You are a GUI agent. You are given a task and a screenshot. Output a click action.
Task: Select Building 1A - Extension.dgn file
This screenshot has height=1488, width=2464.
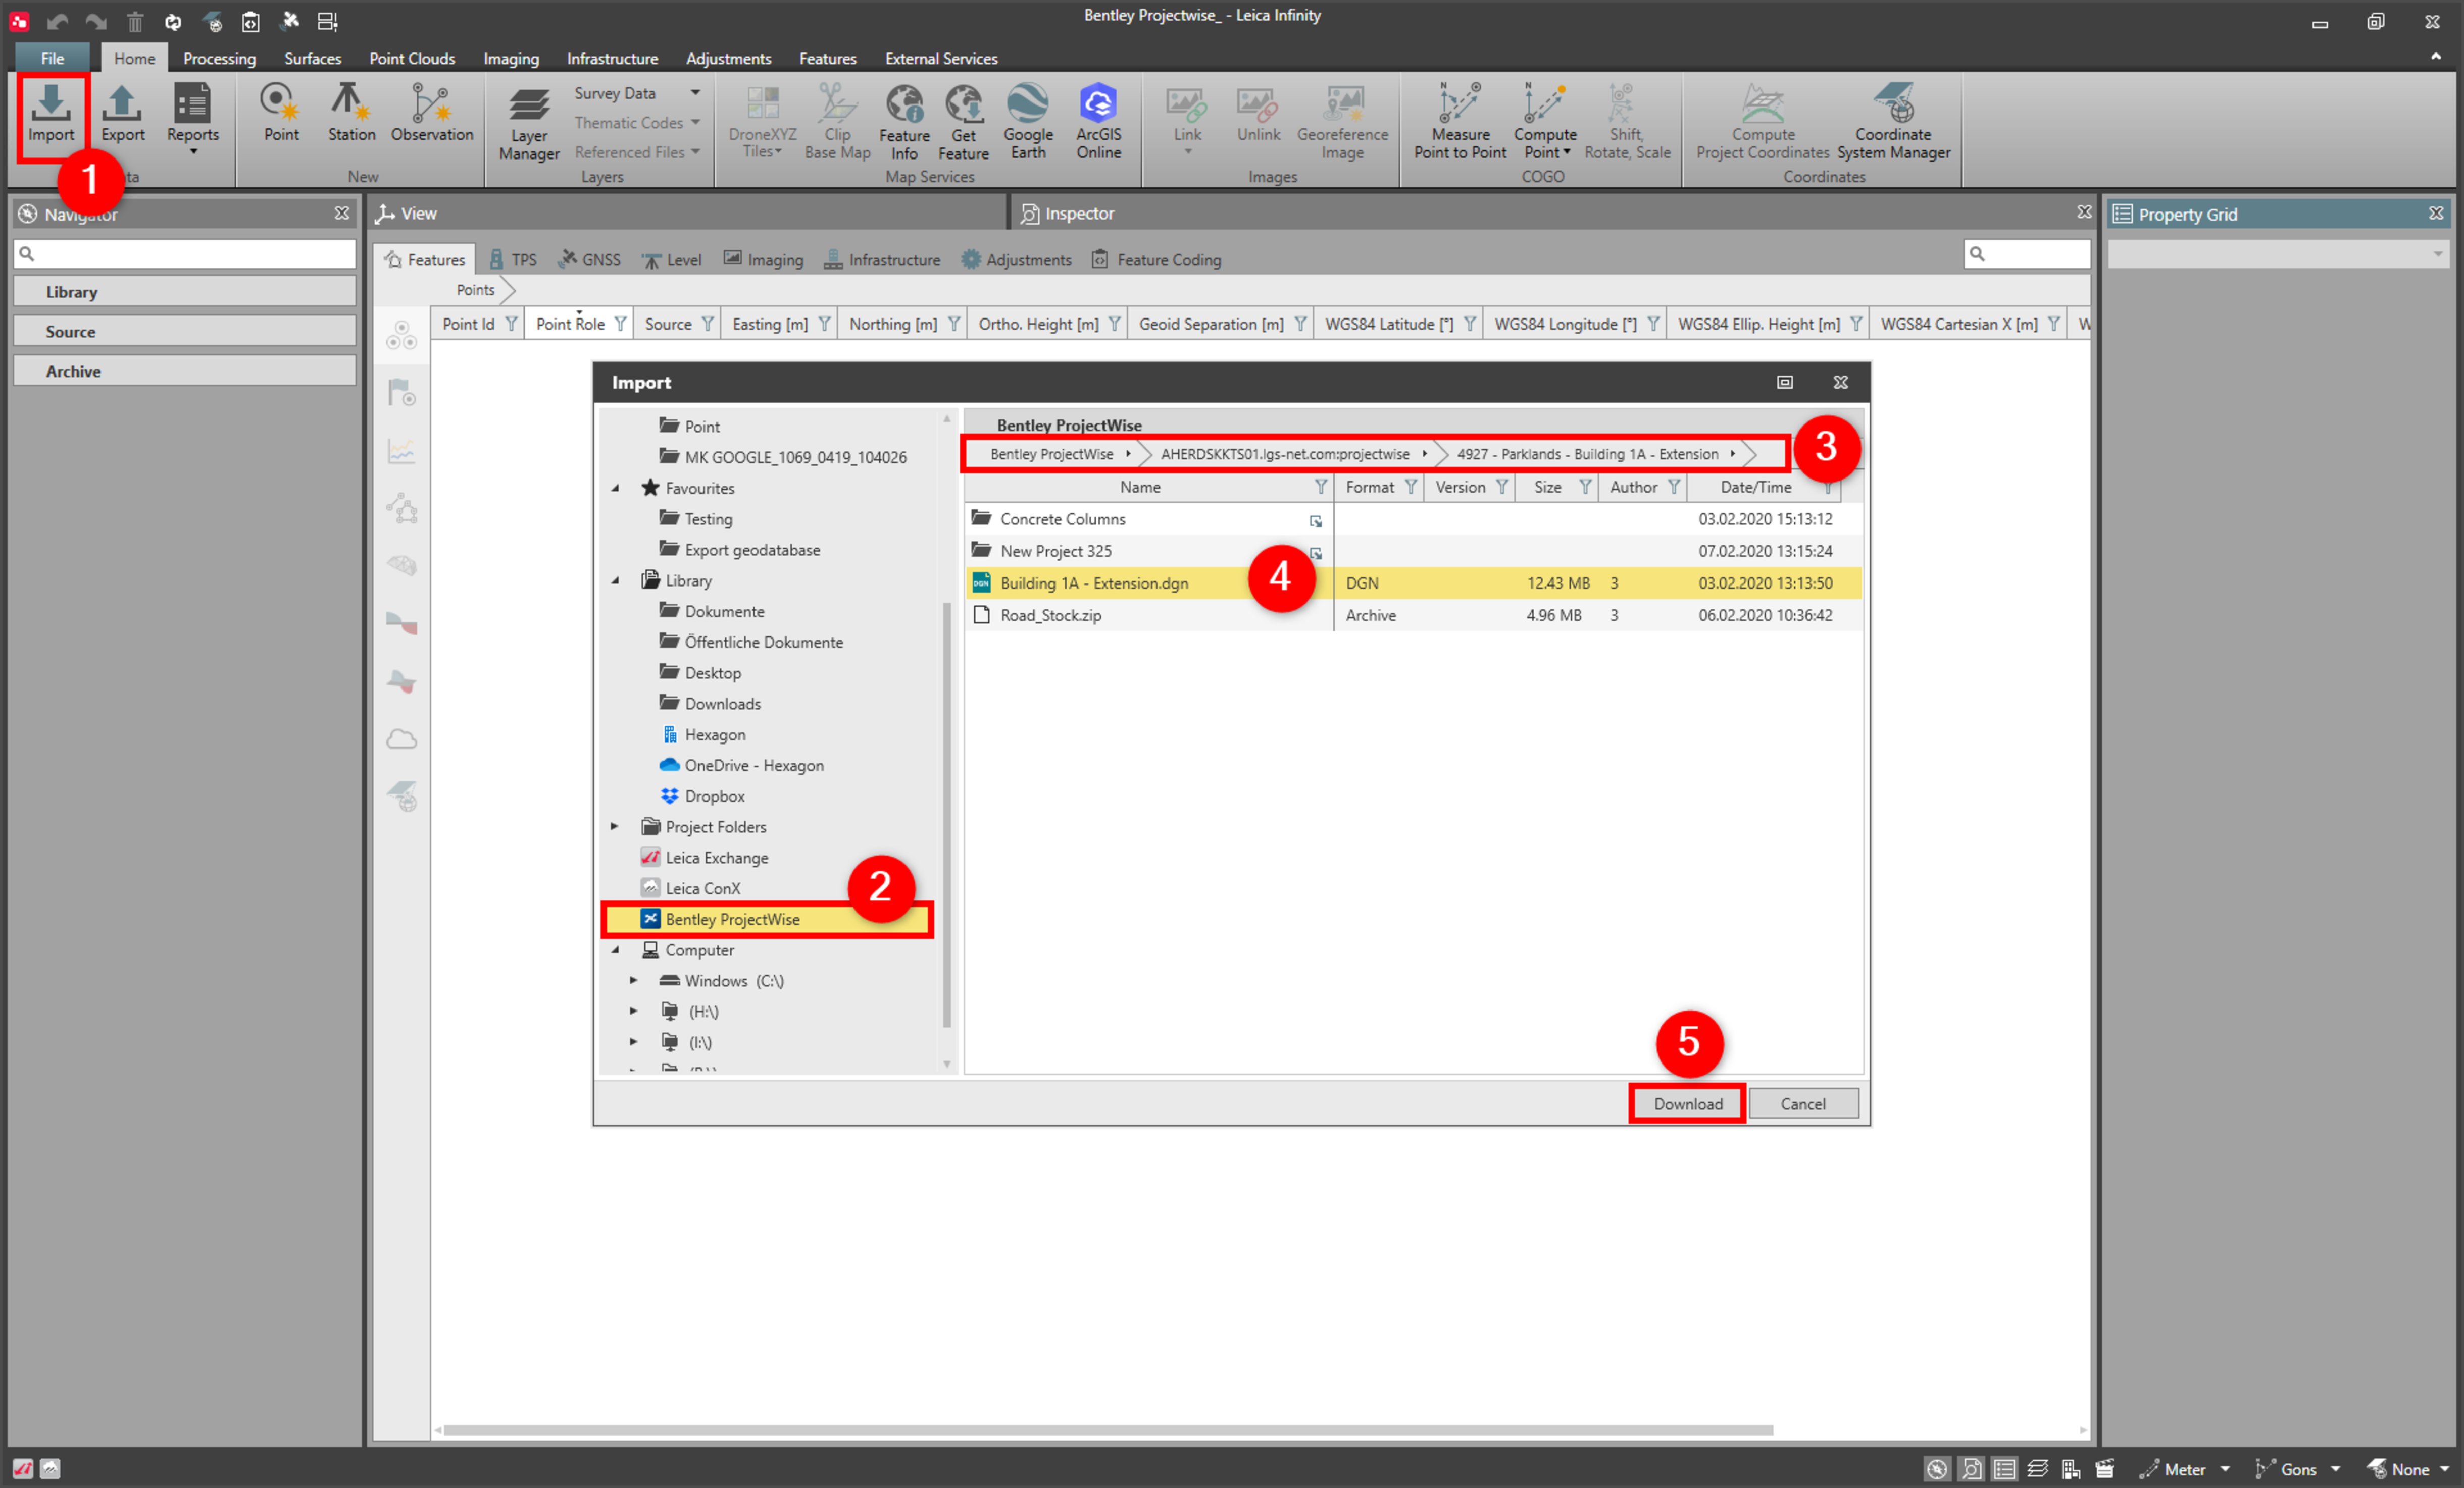point(1412,582)
